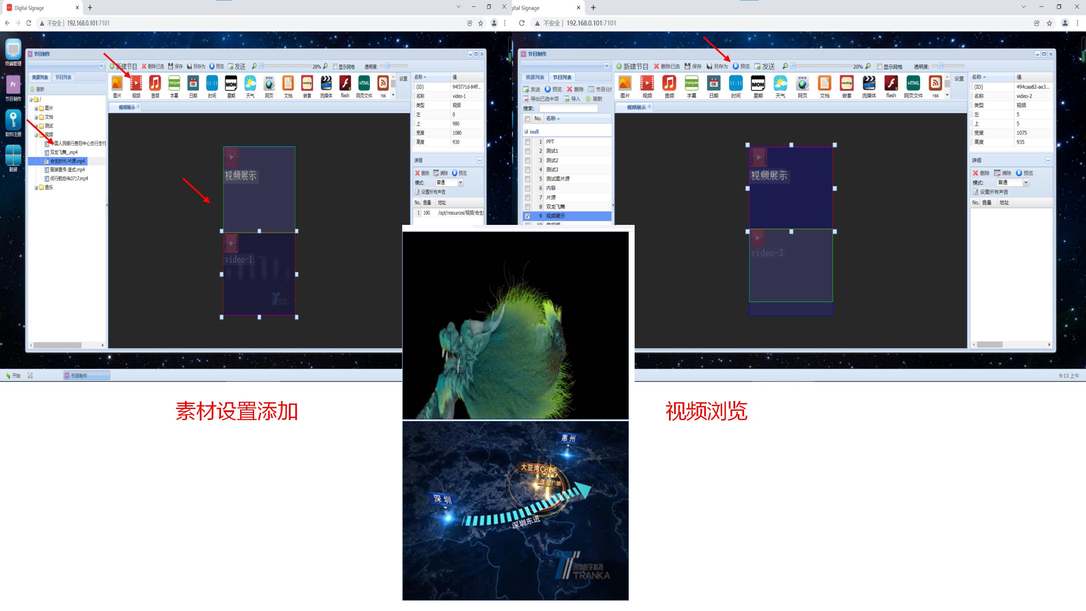
Task: Tick the checkbox for row 测试图片源
Action: [x=527, y=179]
